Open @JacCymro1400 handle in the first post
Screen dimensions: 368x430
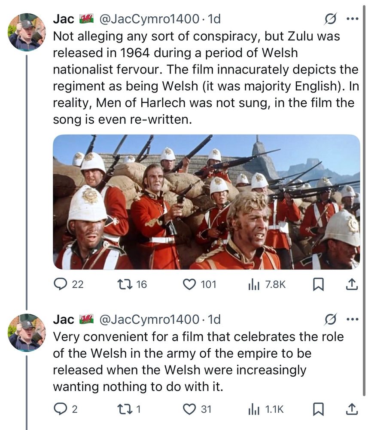pos(149,19)
